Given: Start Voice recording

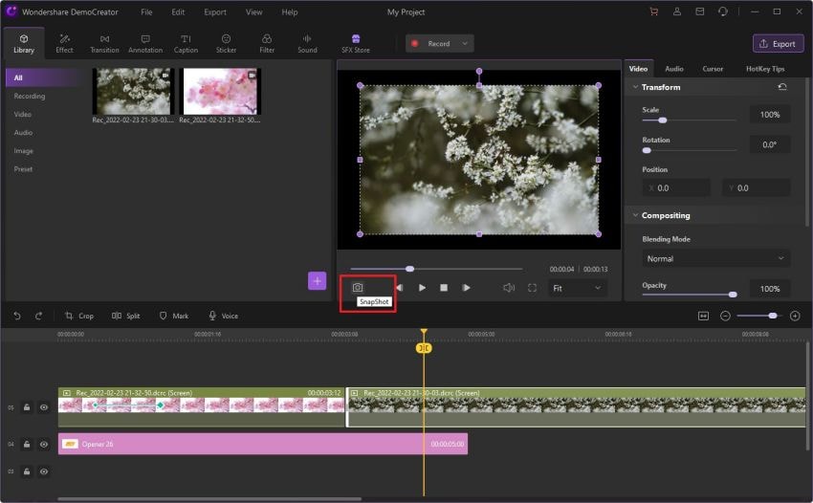Looking at the screenshot, I should click(224, 316).
